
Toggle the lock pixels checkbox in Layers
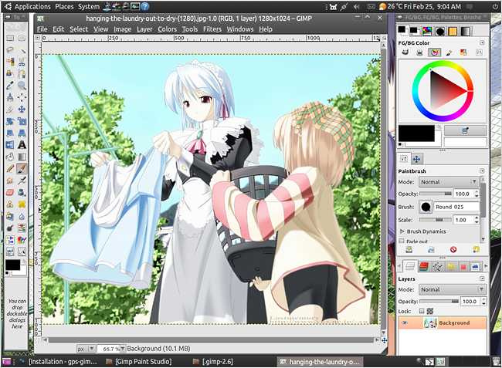421,311
